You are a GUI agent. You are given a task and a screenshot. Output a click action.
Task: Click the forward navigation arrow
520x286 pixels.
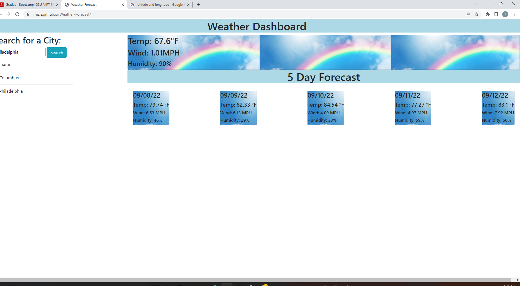tap(8, 14)
